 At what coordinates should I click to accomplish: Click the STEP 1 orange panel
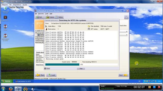pyautogui.click(x=39, y=25)
